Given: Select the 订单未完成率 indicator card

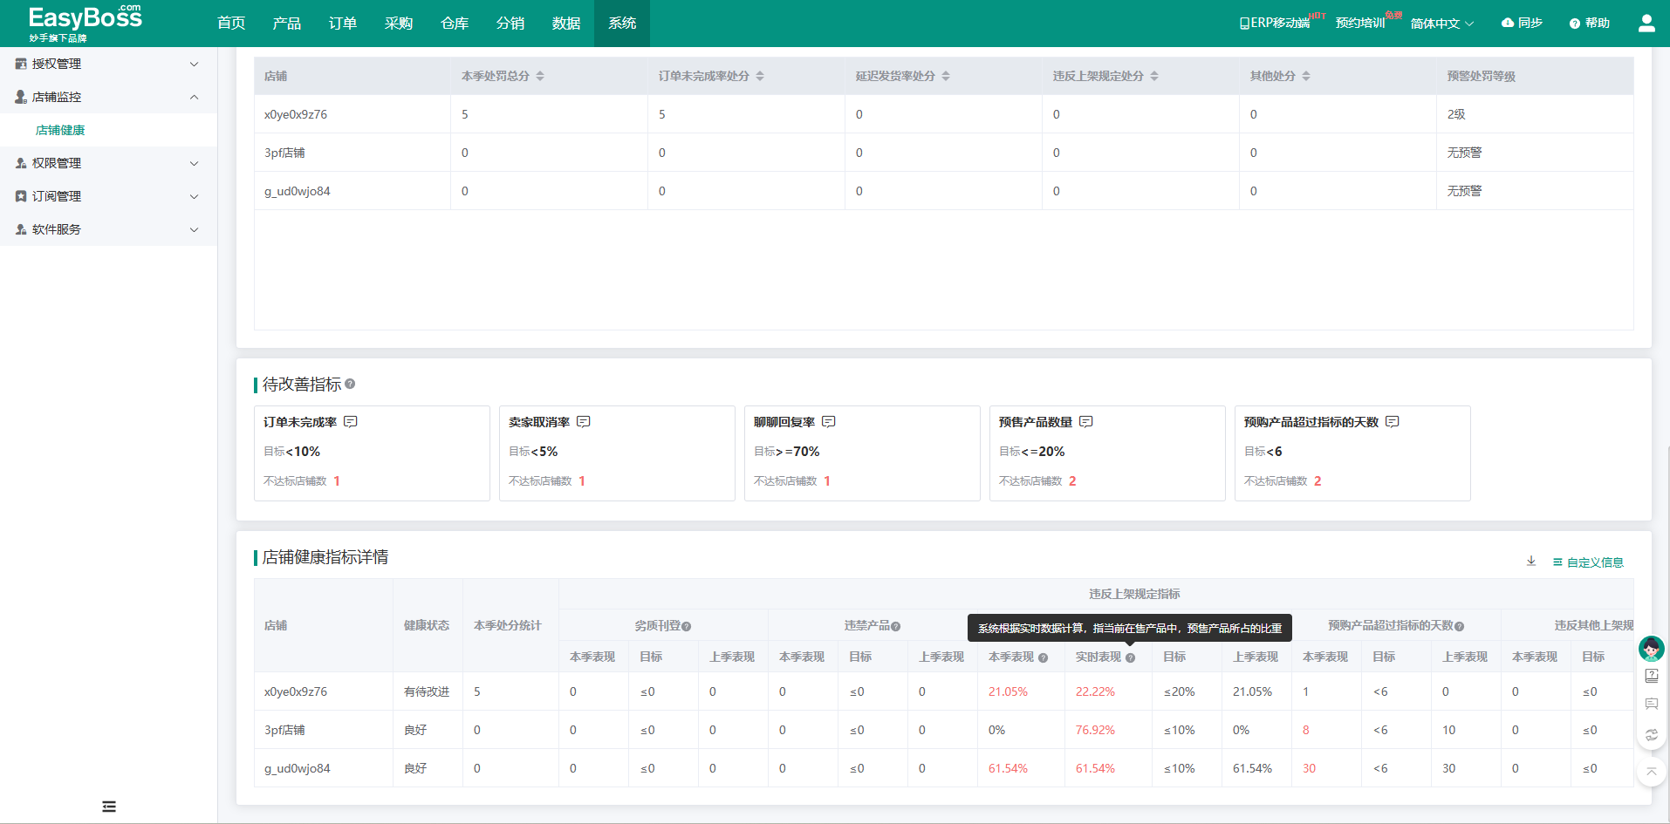Looking at the screenshot, I should (372, 453).
